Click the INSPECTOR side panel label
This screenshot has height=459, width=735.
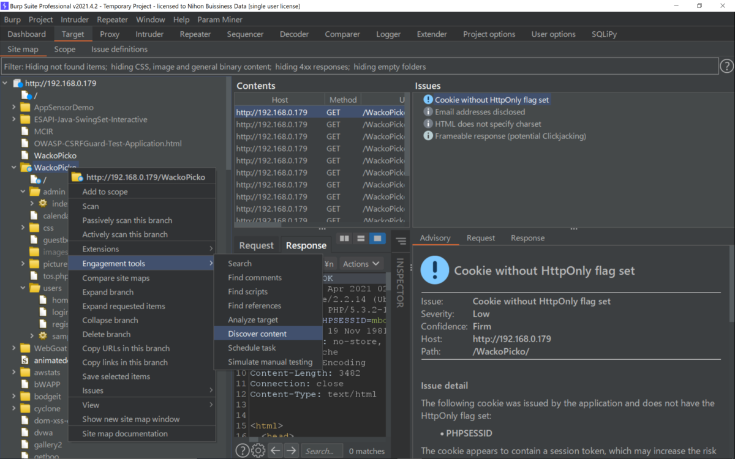click(400, 283)
